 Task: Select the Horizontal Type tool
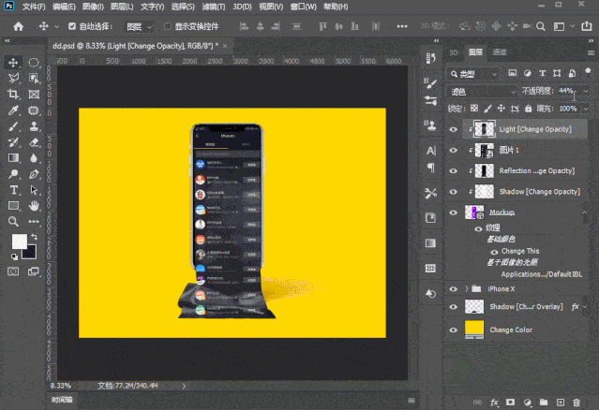[x=13, y=190]
